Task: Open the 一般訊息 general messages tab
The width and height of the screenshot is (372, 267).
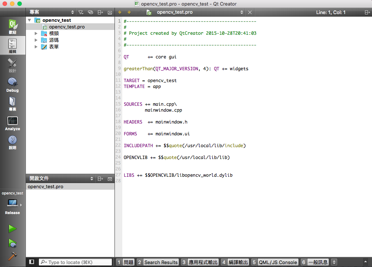Action: click(315, 262)
